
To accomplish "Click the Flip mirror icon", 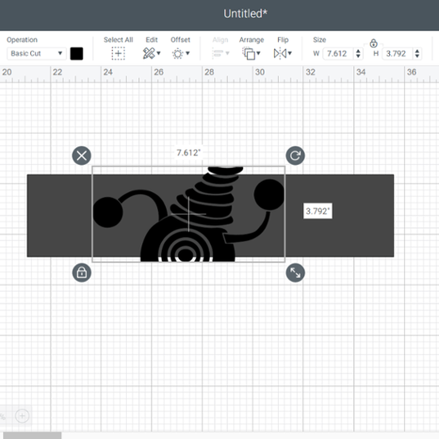I will pos(280,53).
